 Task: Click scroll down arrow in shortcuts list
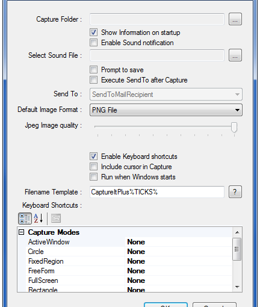click(x=237, y=287)
